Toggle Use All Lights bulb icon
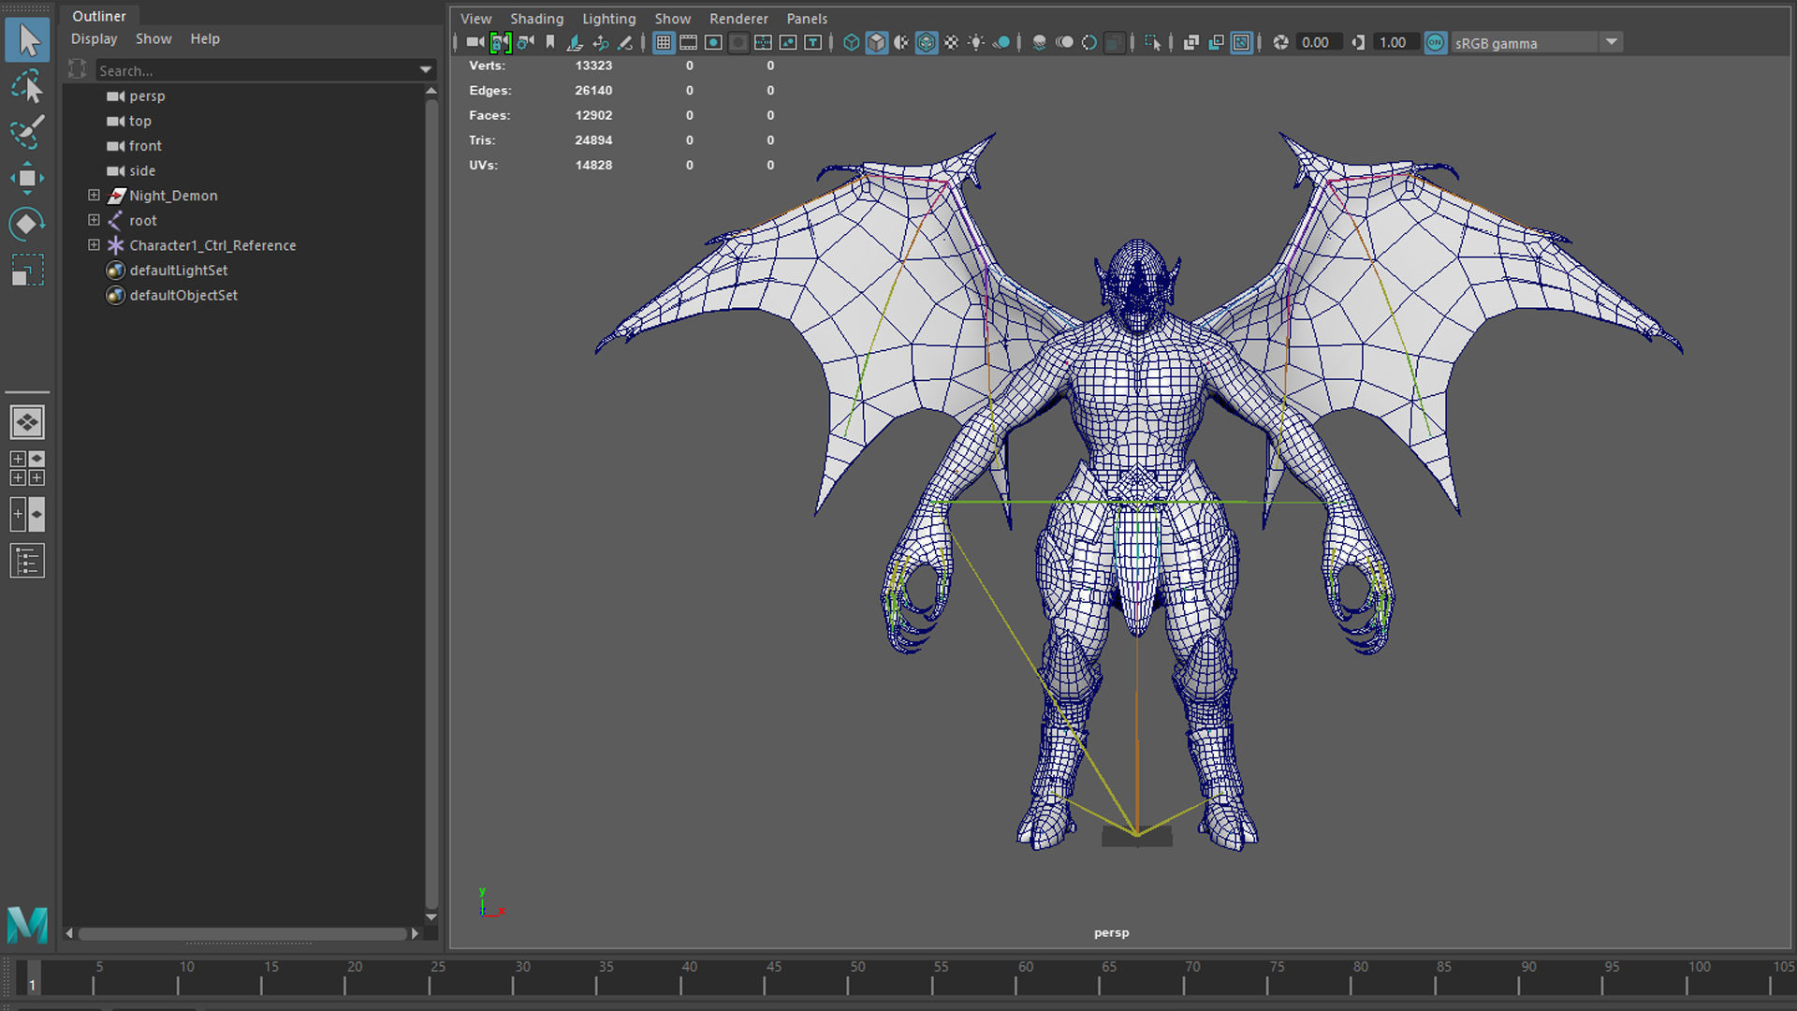The width and height of the screenshot is (1797, 1011). point(976,42)
